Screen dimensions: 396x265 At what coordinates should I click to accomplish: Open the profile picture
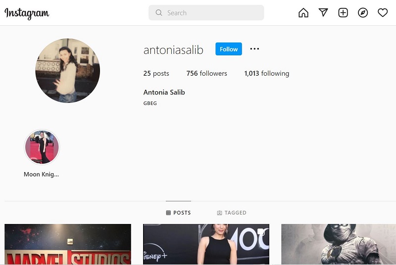coord(68,71)
